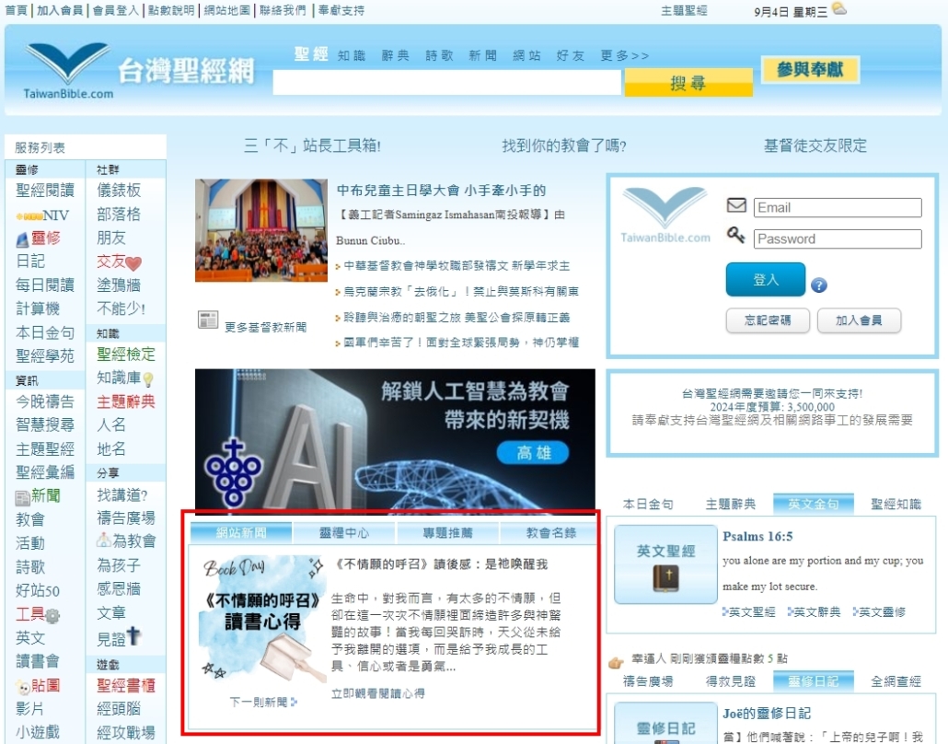Expand 更多>> search categories
948x744 pixels.
(x=625, y=55)
